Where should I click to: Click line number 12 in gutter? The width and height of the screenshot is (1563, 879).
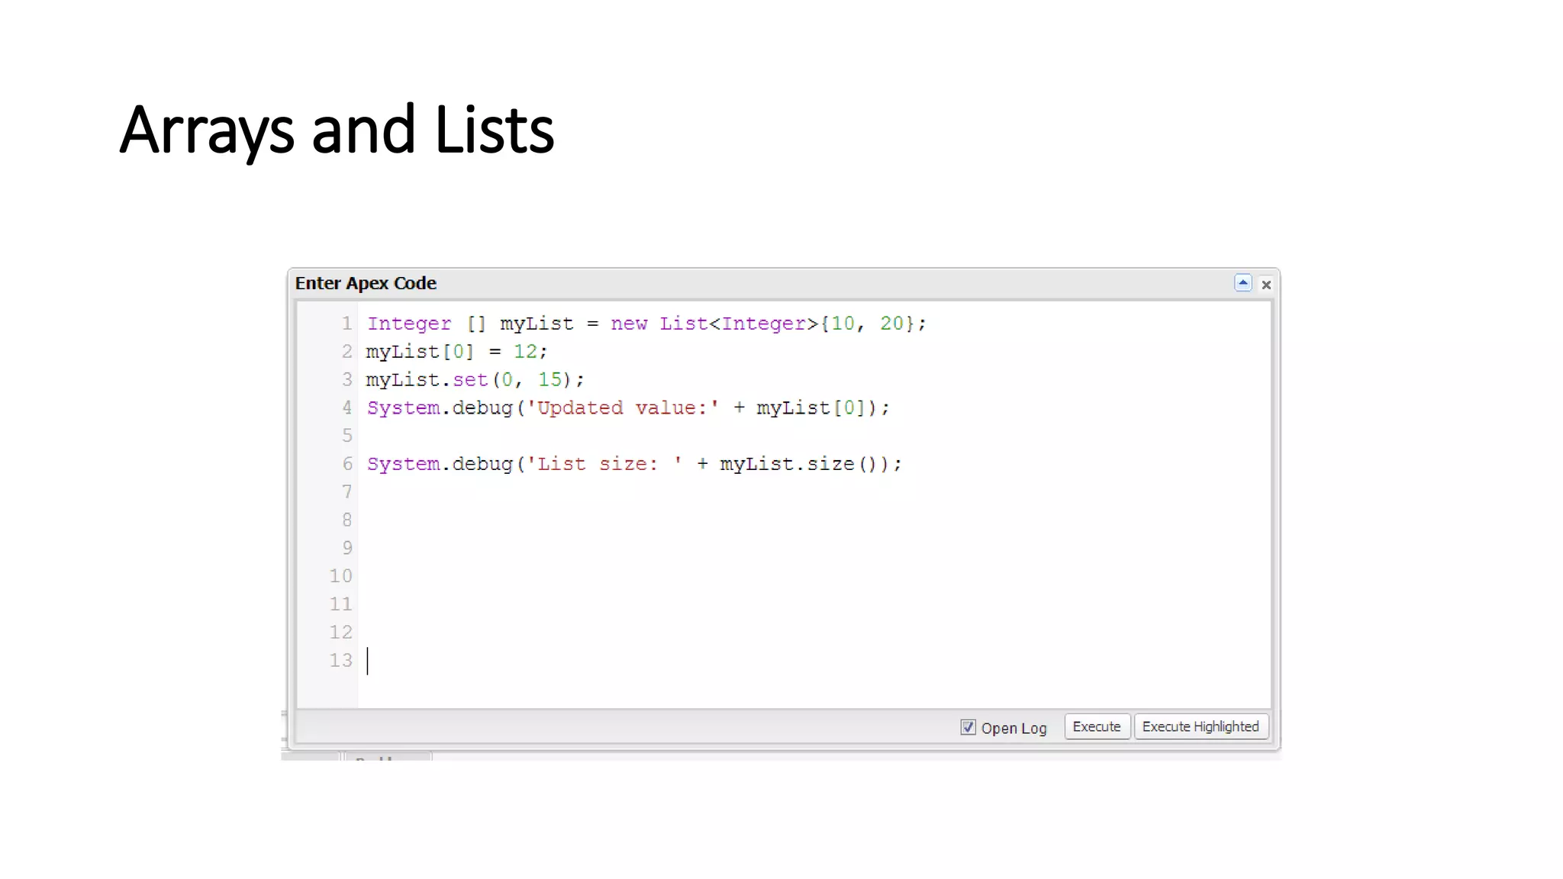tap(340, 633)
